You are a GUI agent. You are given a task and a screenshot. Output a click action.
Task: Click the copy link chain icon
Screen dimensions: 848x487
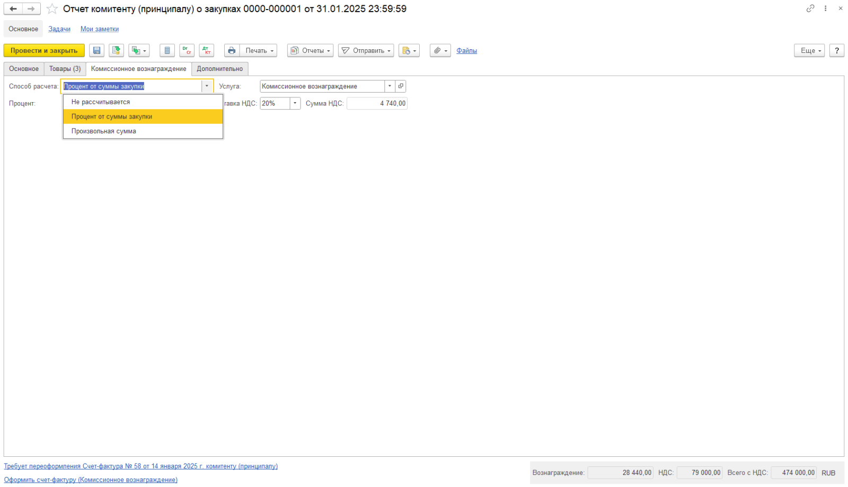click(x=810, y=8)
